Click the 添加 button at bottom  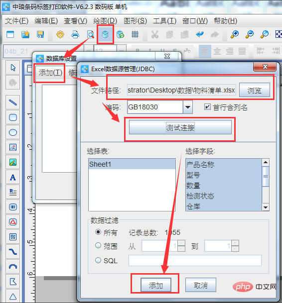(x=156, y=285)
